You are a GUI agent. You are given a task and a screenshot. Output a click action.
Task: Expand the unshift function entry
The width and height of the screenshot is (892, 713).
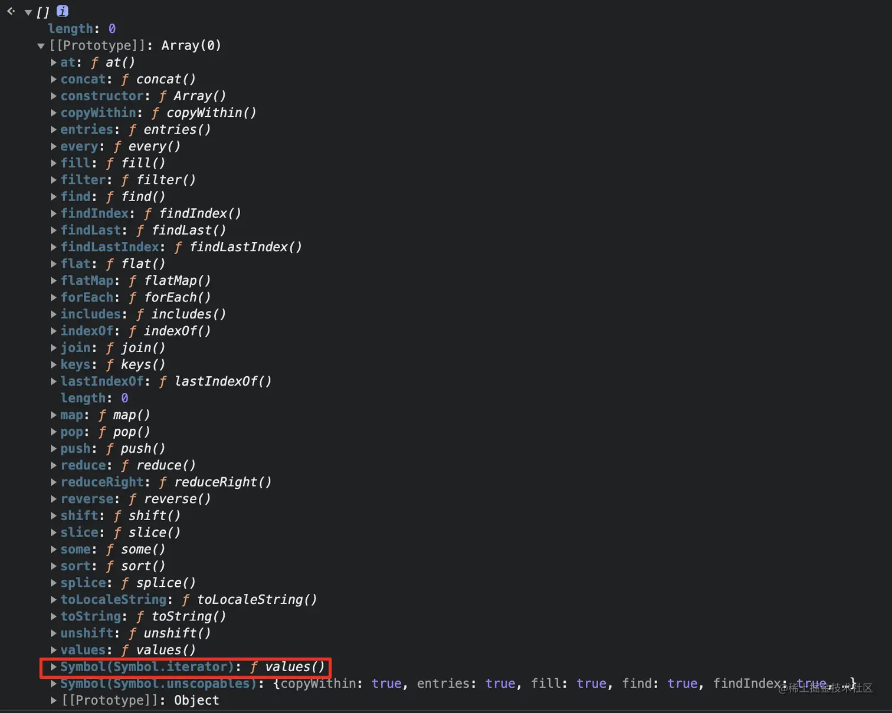point(54,633)
